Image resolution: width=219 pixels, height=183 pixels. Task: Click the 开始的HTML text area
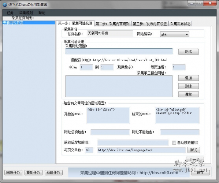pos(108,115)
